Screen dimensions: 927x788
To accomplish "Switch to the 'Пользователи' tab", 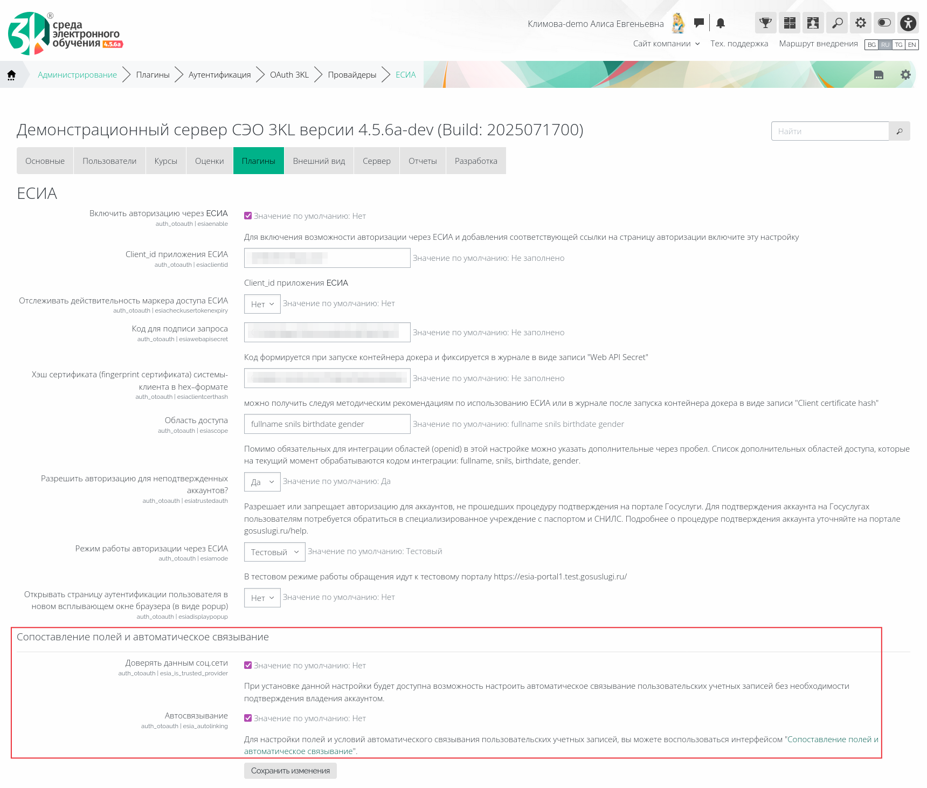I will (x=109, y=161).
